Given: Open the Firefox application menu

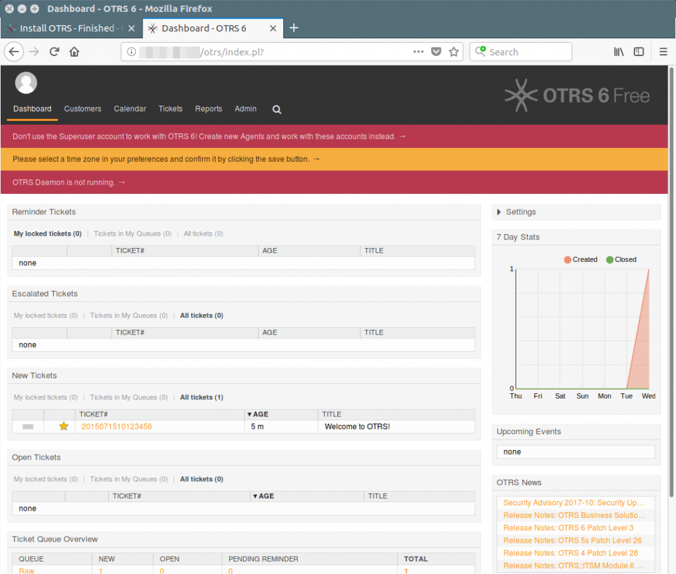Looking at the screenshot, I should point(663,51).
